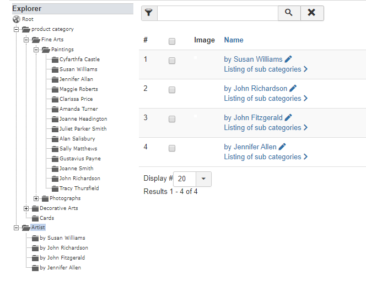
Task: Toggle the select-all checkbox in the table header
Action: 172,41
